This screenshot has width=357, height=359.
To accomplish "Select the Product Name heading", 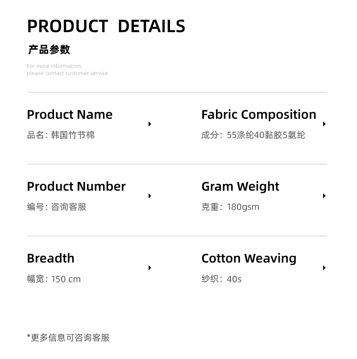I will [x=70, y=115].
